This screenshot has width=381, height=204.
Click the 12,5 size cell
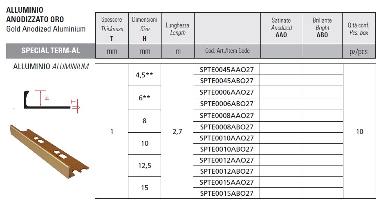(145, 165)
